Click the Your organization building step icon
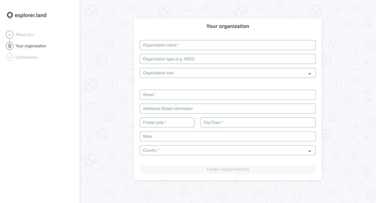Viewport: 376px width, 203px height. pyautogui.click(x=10, y=46)
